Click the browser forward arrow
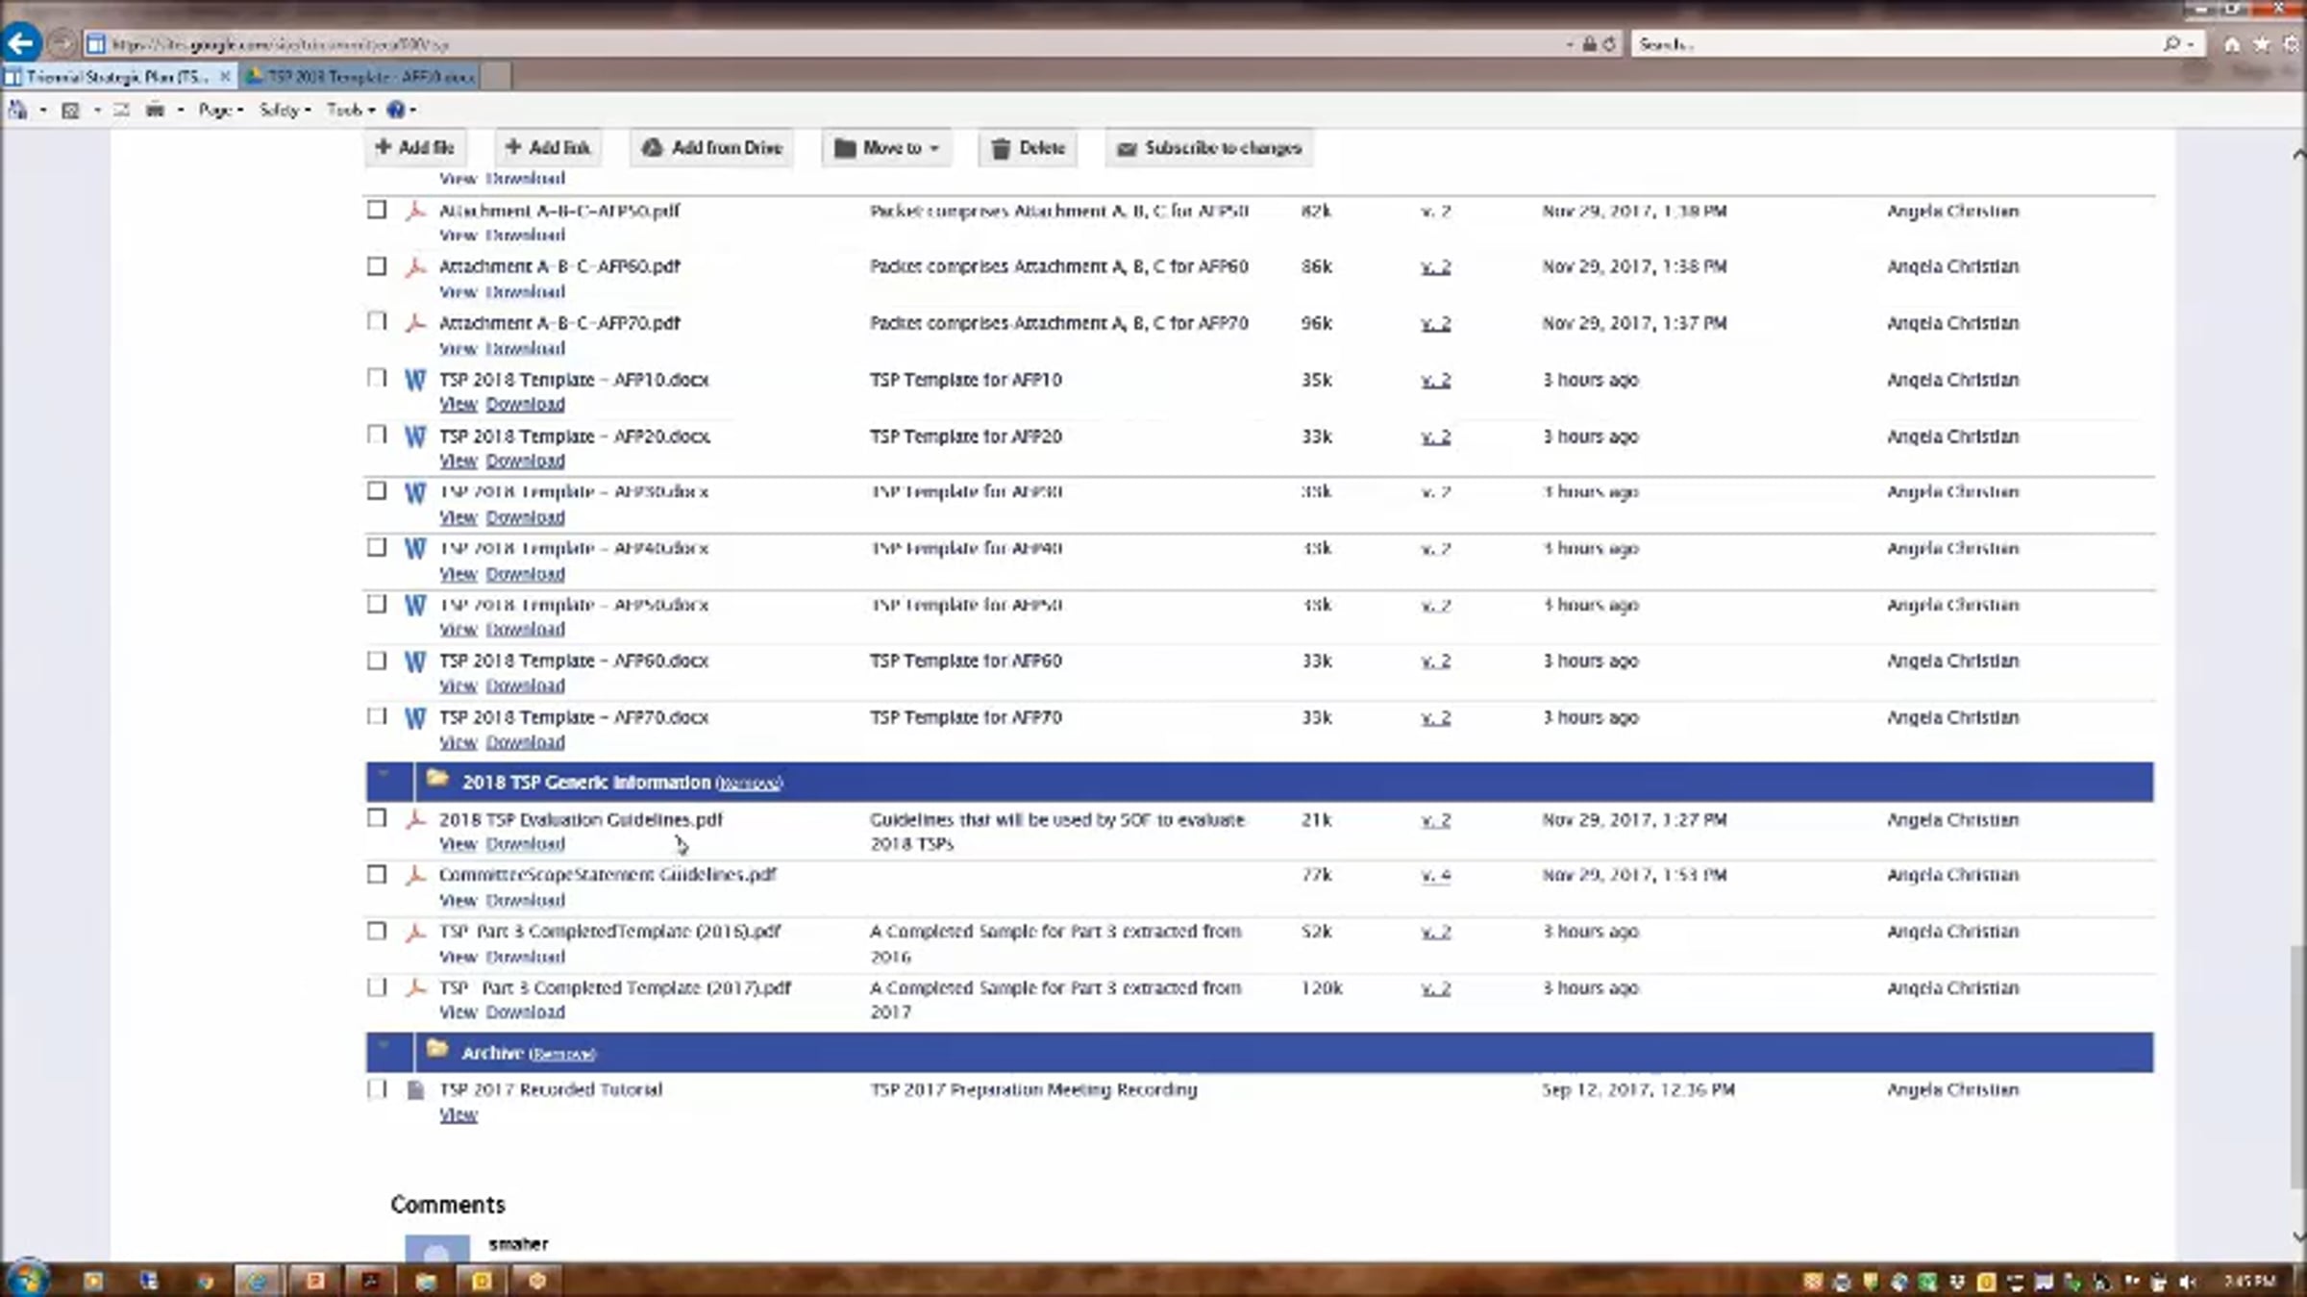2307x1297 pixels. coord(62,44)
